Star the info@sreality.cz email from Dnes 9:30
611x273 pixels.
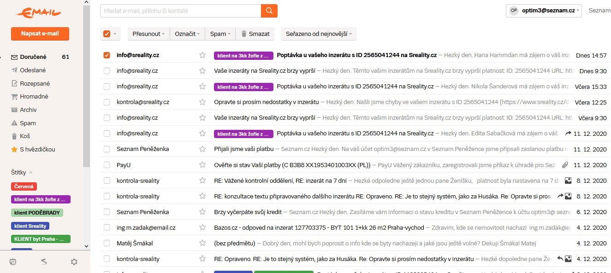(202, 71)
